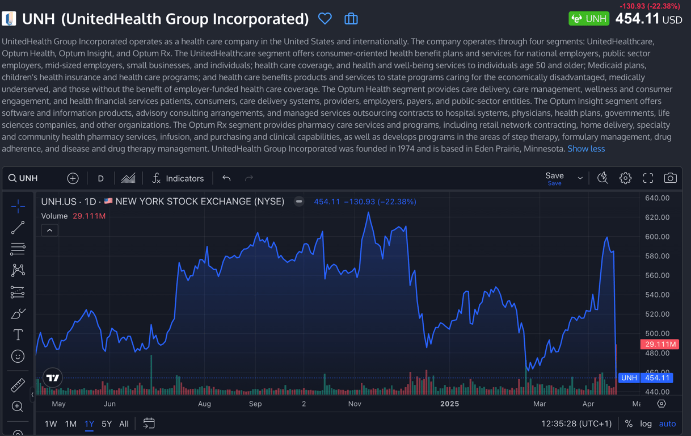Open the Indicators menu

tap(178, 178)
